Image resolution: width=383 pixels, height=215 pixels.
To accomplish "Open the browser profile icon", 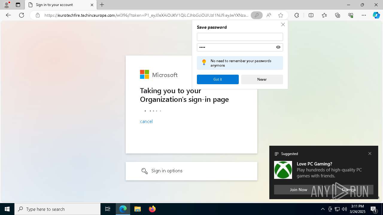I will tap(6, 5).
